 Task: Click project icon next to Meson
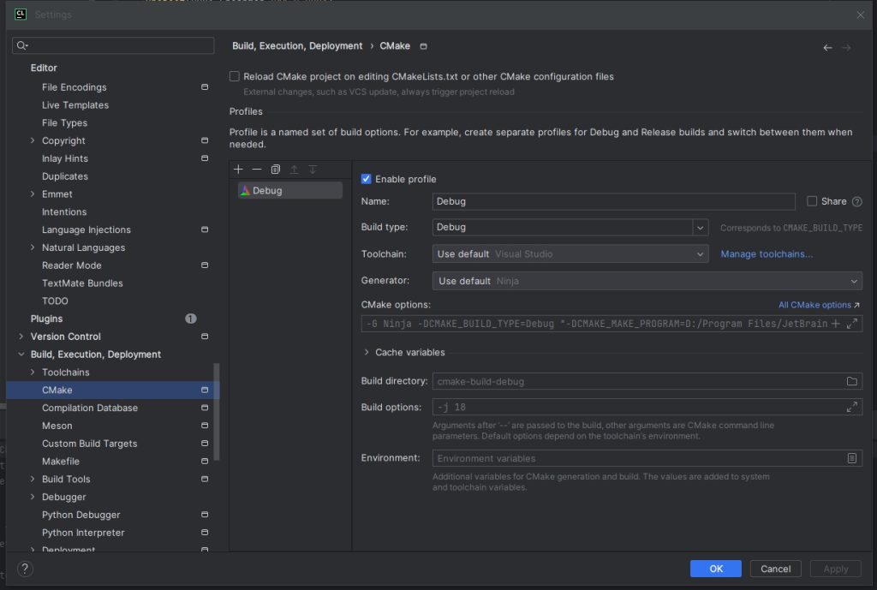pos(205,426)
